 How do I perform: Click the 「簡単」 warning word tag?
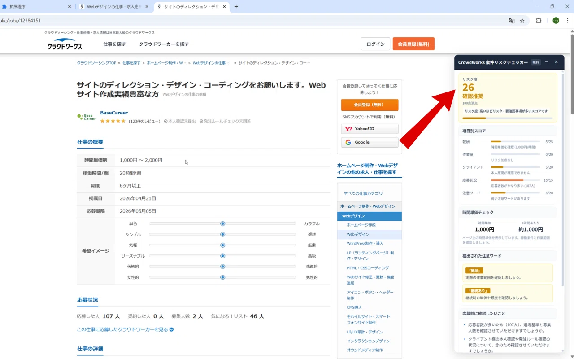(x=474, y=271)
